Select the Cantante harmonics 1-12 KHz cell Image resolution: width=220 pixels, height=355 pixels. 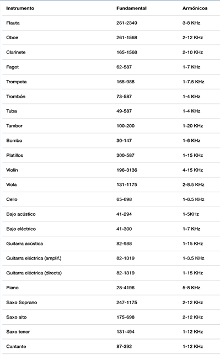point(192,346)
